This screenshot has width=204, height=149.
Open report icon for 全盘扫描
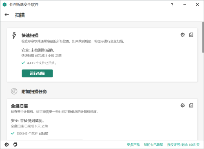tap(191, 105)
